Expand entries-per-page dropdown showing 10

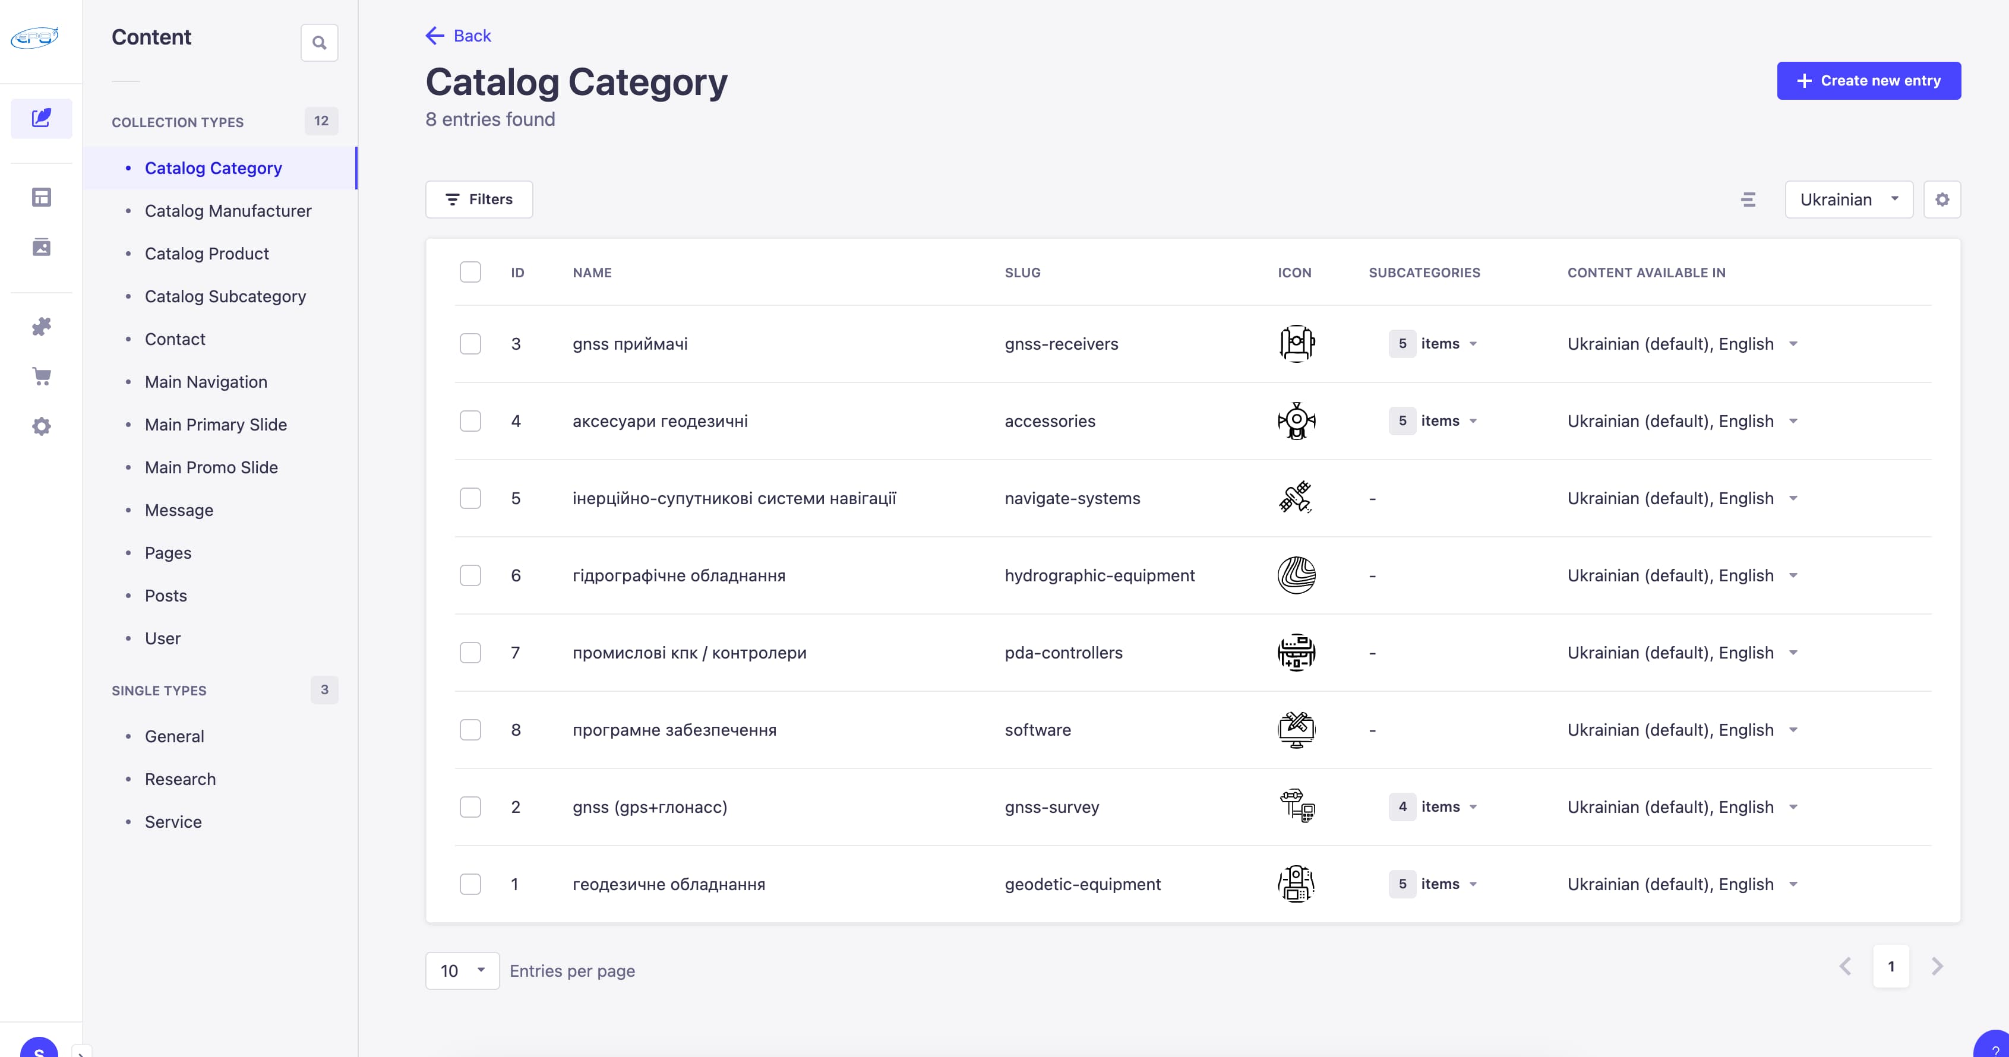click(462, 970)
